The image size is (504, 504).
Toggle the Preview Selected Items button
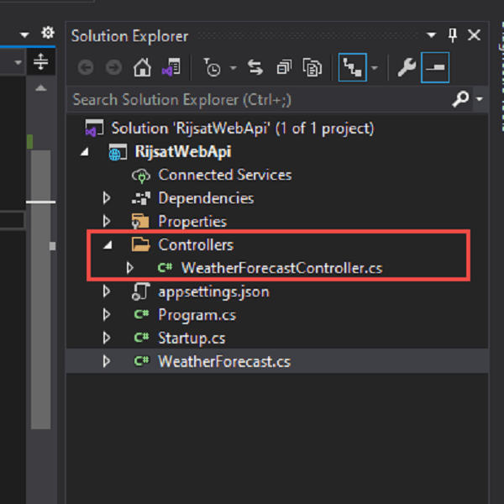pyautogui.click(x=435, y=67)
